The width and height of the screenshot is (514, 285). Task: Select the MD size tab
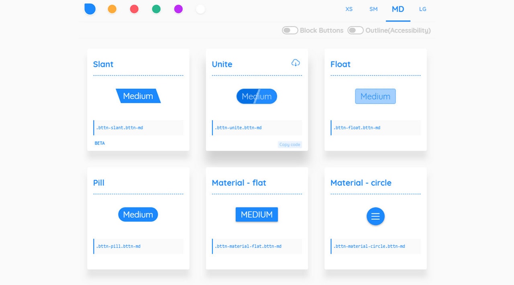coord(398,9)
